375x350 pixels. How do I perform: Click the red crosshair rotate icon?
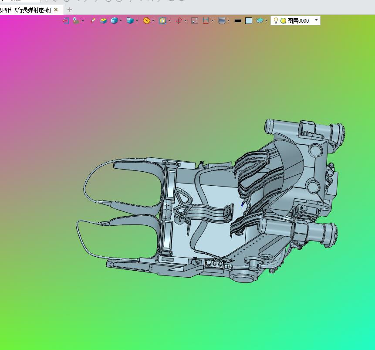179,21
